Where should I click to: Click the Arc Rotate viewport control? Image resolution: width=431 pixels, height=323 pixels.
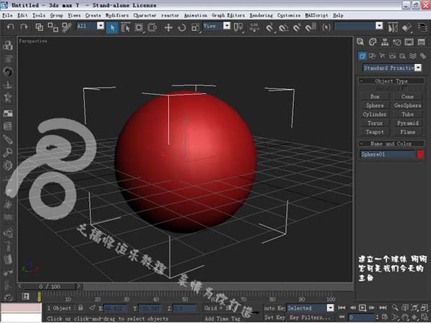(x=414, y=318)
